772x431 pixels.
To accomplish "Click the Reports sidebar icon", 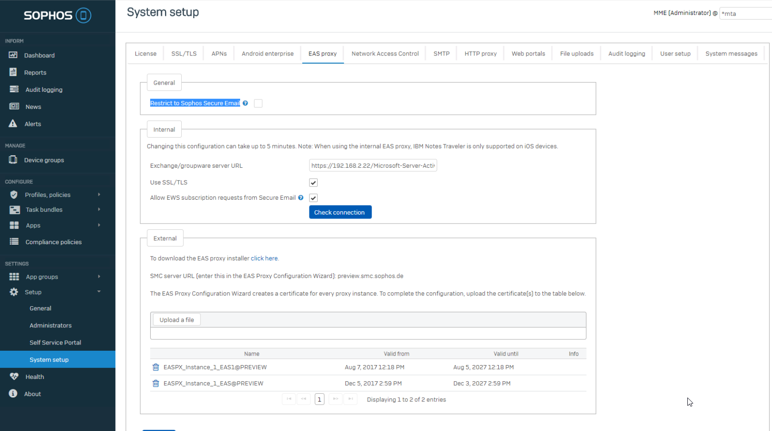I will point(13,72).
